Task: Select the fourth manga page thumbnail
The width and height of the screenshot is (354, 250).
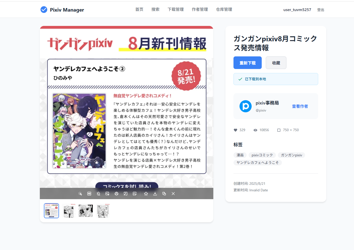Action: point(103,211)
